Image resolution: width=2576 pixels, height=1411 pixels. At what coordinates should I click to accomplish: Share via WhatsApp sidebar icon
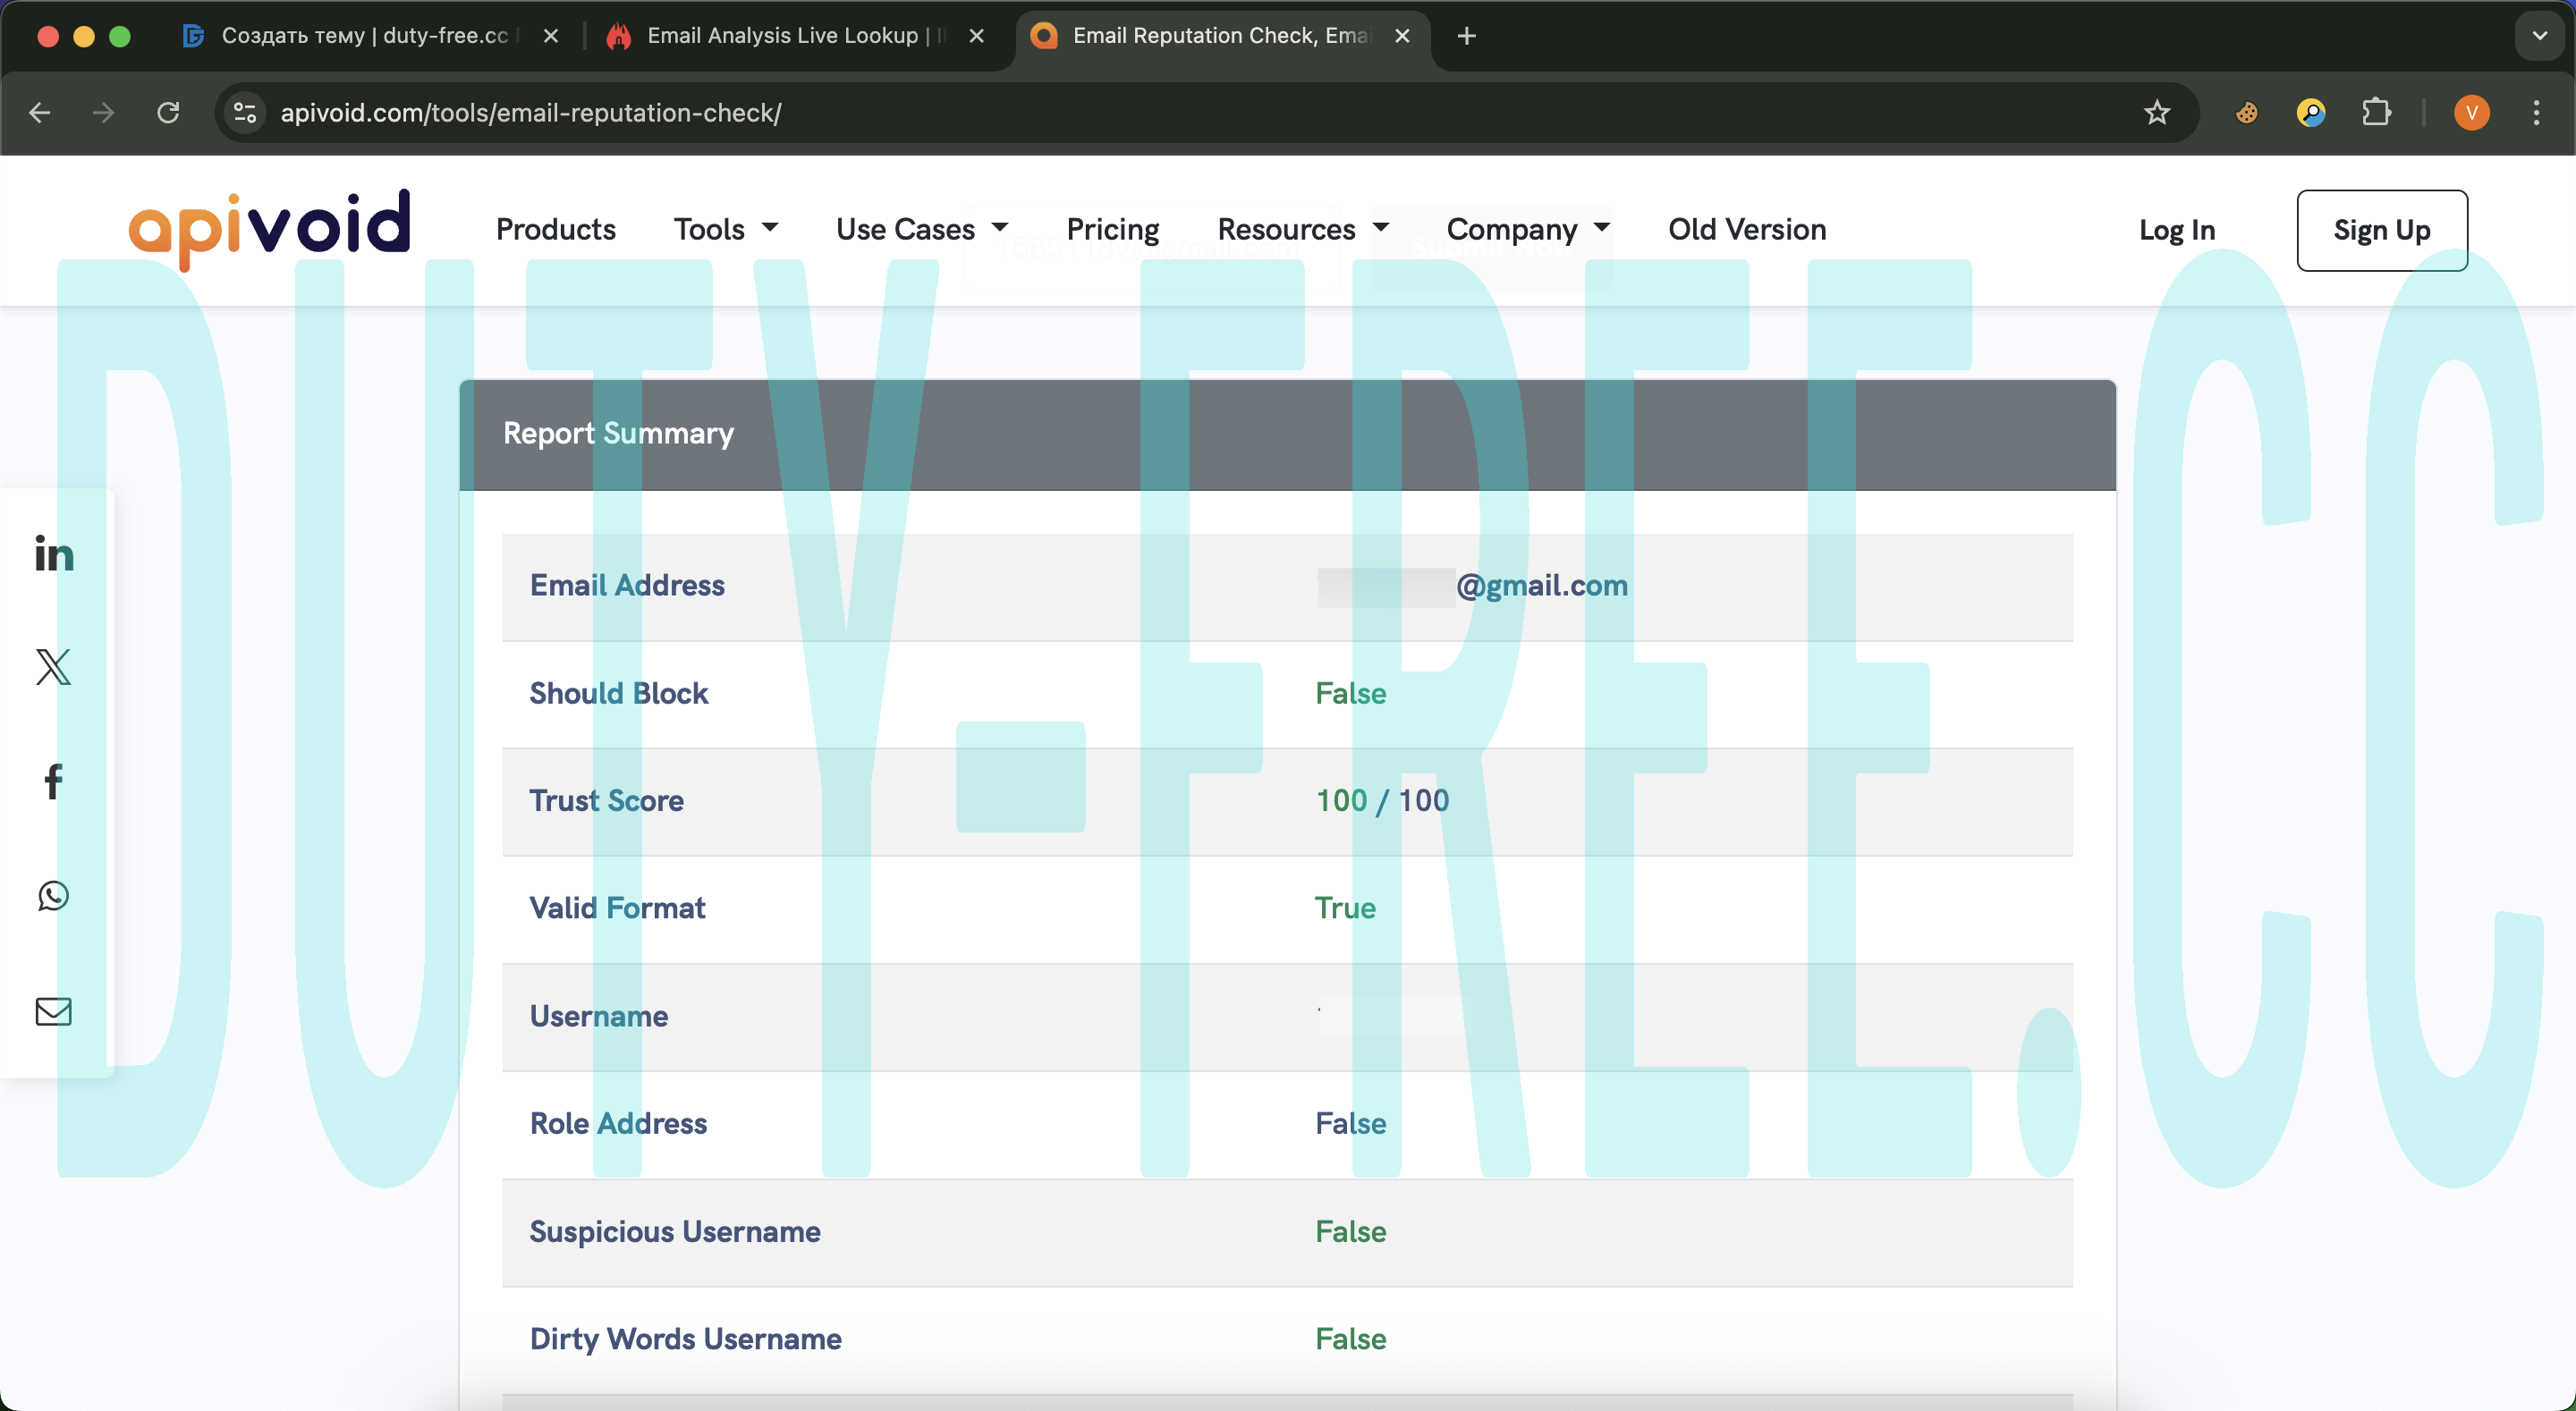click(x=53, y=896)
